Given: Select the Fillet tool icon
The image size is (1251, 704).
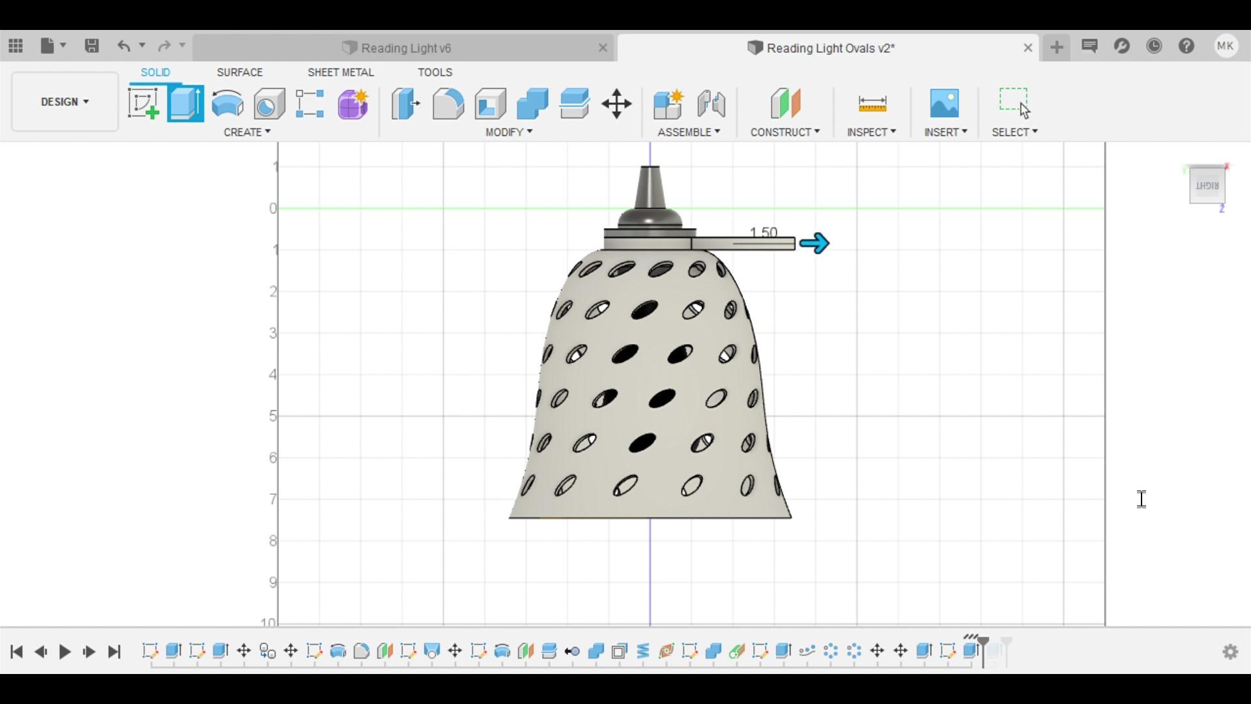Looking at the screenshot, I should [x=448, y=104].
